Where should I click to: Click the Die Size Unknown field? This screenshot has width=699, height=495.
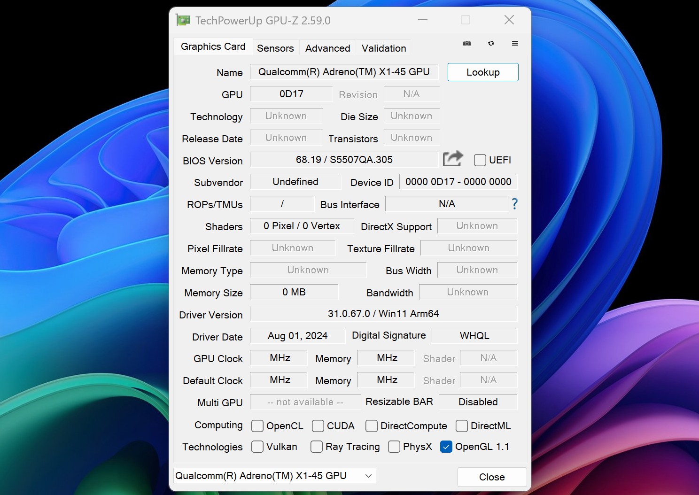[412, 116]
